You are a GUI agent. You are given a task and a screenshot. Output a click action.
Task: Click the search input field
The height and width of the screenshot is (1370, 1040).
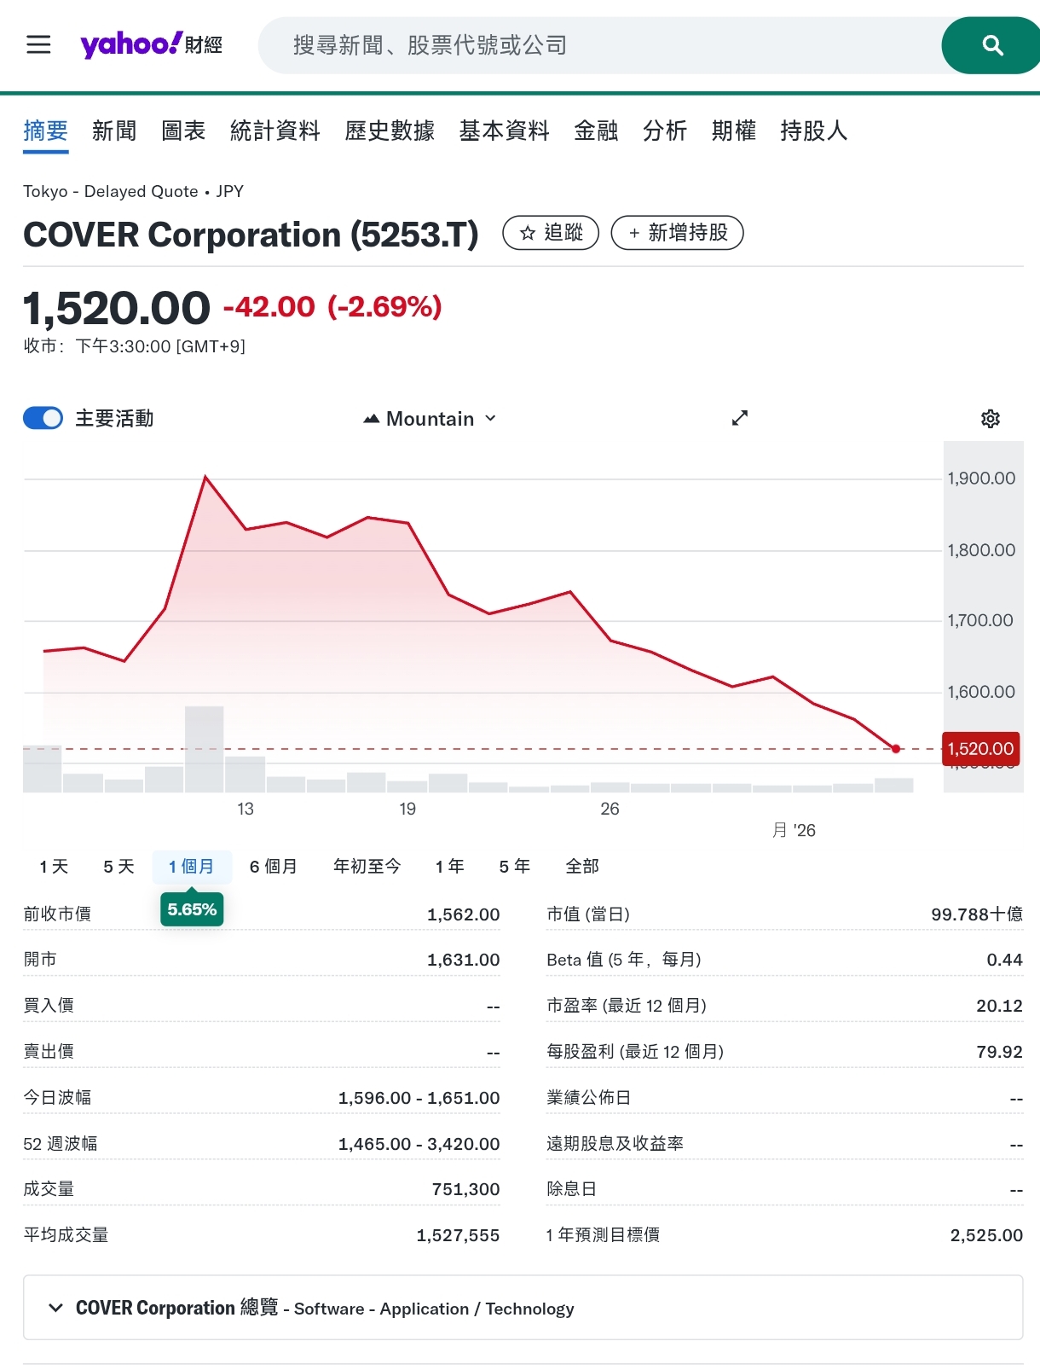coord(597,45)
